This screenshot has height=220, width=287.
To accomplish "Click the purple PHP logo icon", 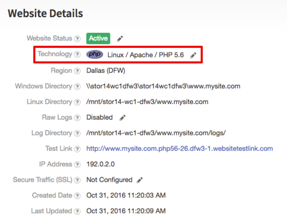I will point(95,54).
